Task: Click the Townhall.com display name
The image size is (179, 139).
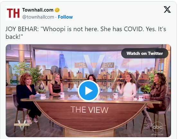Action: [38, 10]
